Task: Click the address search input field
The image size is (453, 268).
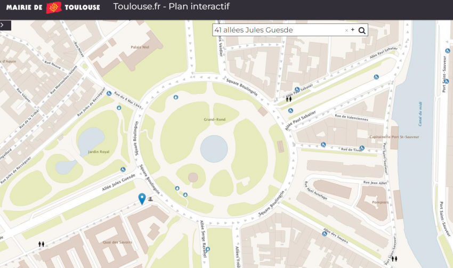Action: tap(277, 30)
